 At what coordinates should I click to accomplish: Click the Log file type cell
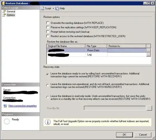click(96, 55)
